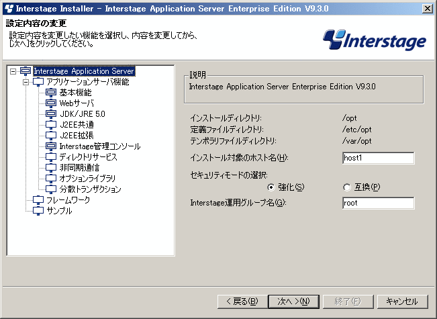Toggle the 非同期通信 feature icon
This screenshot has width=437, height=319.
coord(51,168)
